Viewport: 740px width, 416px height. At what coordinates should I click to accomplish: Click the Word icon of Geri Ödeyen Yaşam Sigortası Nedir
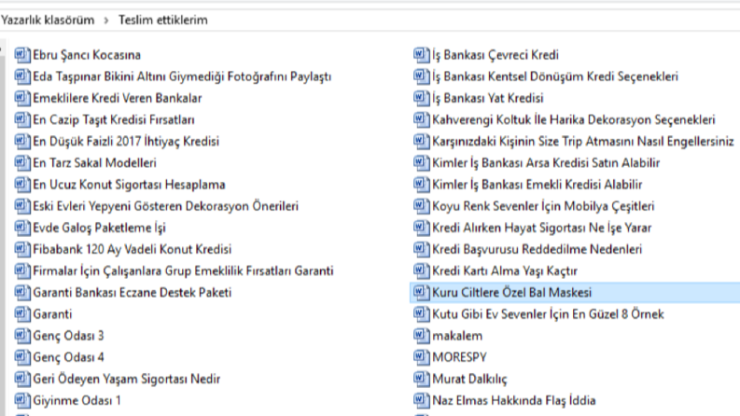point(22,379)
